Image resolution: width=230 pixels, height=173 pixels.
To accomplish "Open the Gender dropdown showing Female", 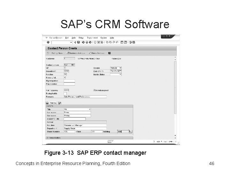I will tap(120, 68).
